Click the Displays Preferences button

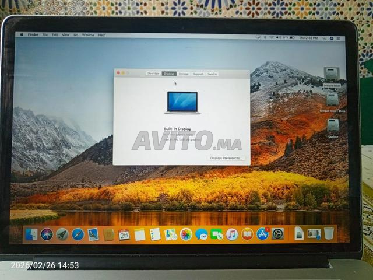pyautogui.click(x=226, y=158)
